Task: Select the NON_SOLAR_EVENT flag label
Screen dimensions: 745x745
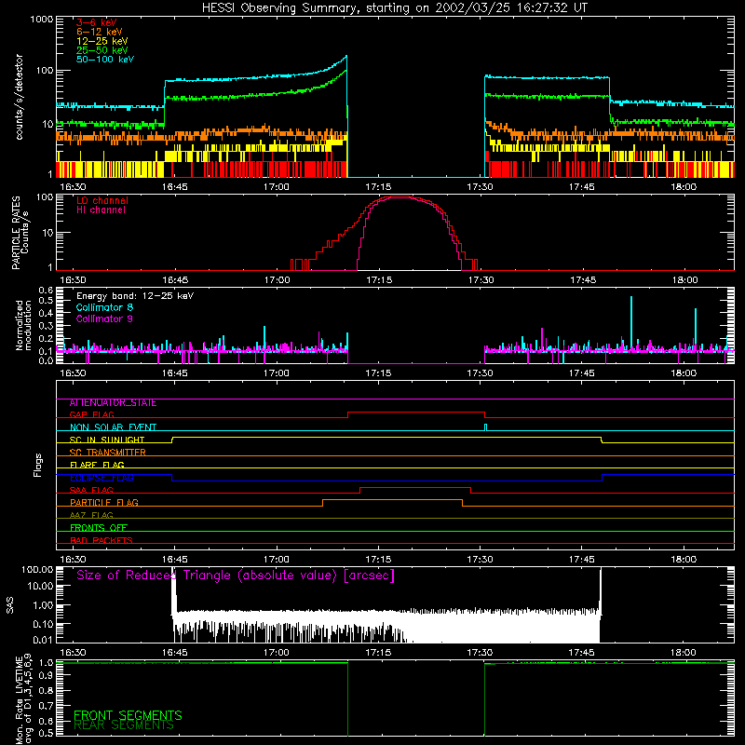Action: (113, 427)
